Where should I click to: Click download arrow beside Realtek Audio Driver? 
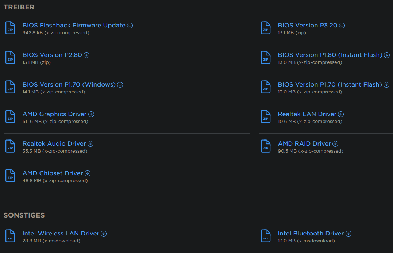[90, 144]
